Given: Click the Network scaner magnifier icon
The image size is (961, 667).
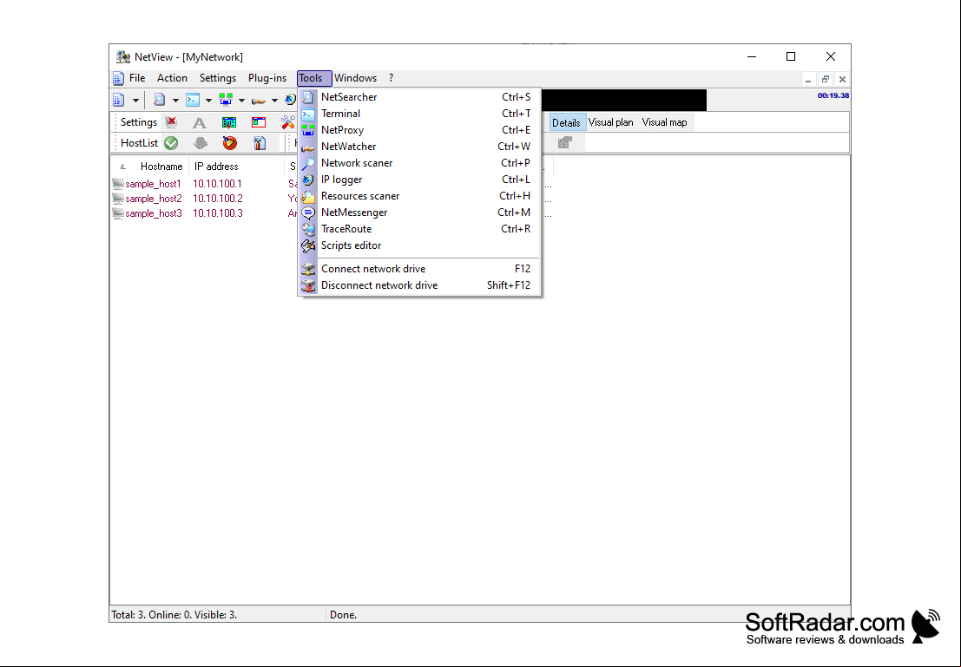Looking at the screenshot, I should click(308, 163).
